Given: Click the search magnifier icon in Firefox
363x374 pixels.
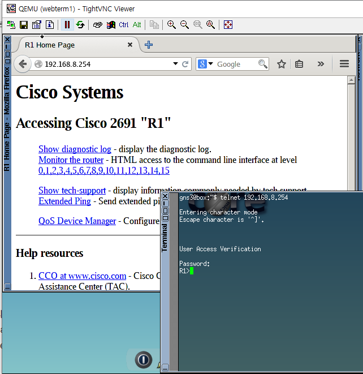Looking at the screenshot, I should point(263,64).
